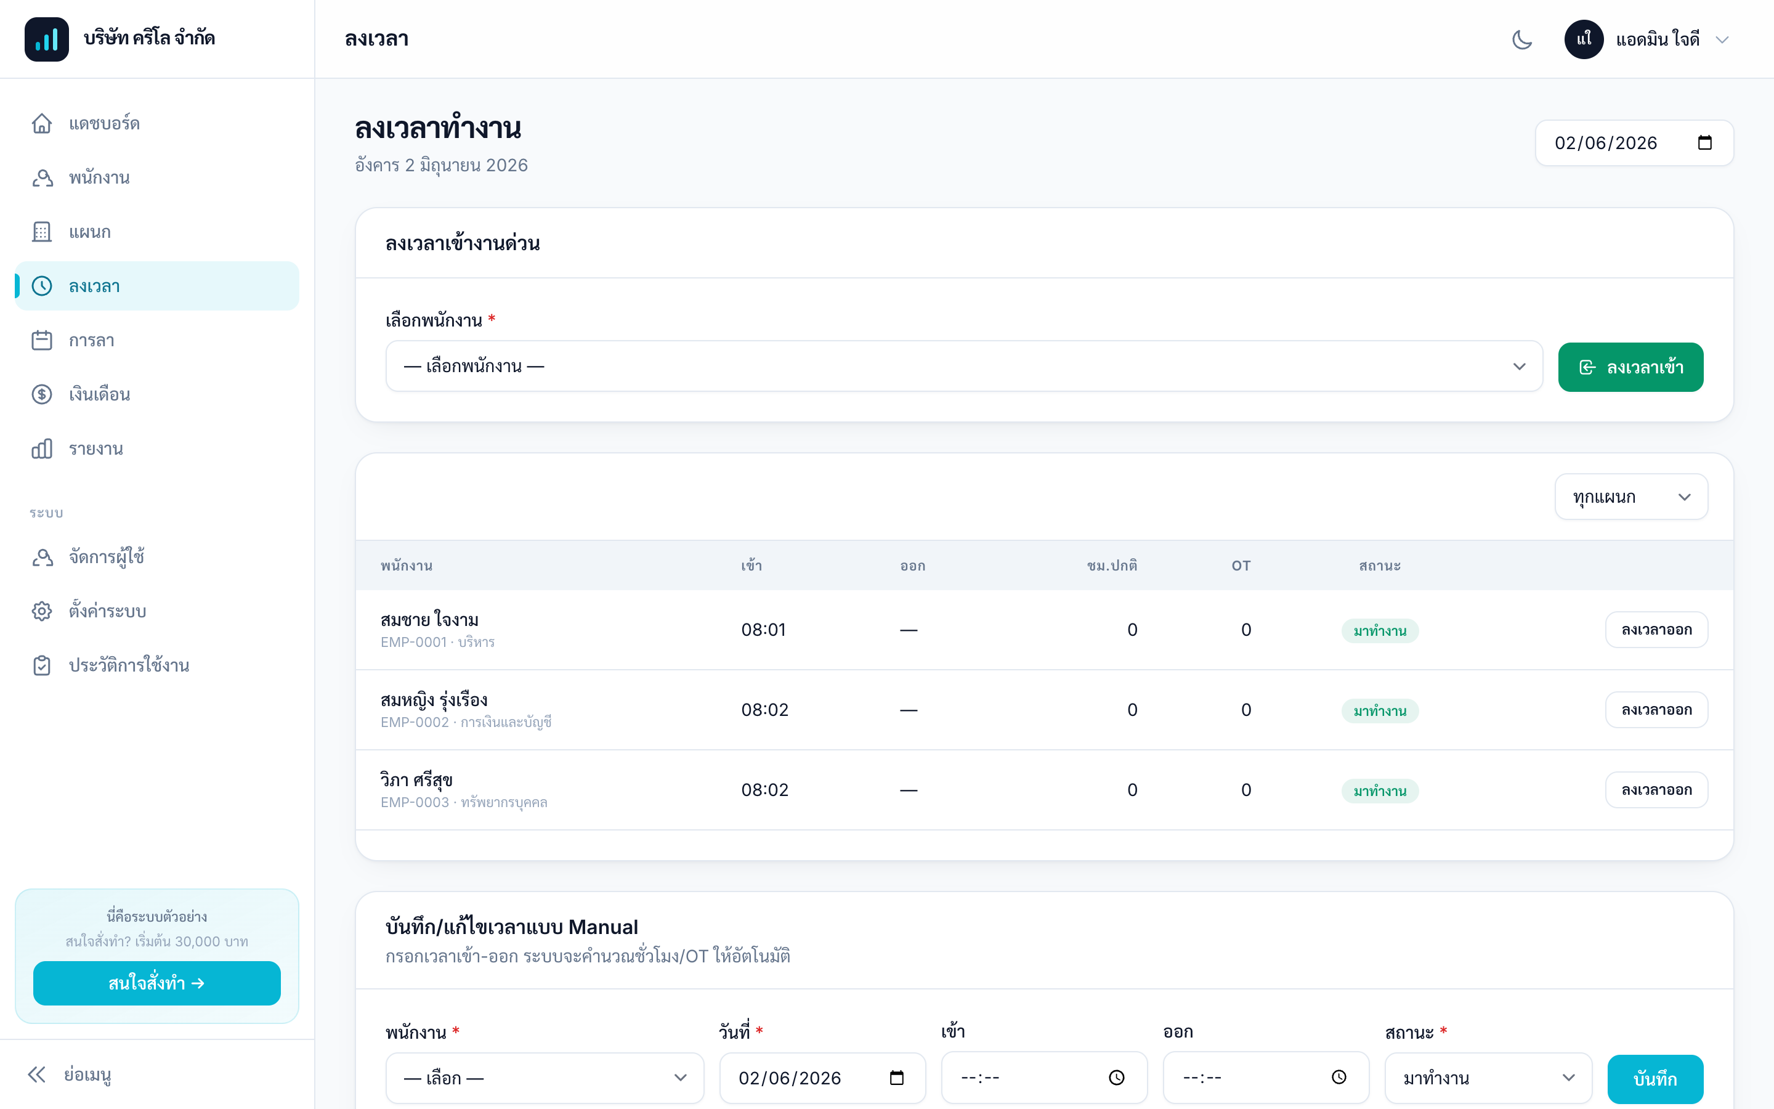Viewport: 1774px width, 1109px height.
Task: Click the company logo icon
Action: coord(46,39)
